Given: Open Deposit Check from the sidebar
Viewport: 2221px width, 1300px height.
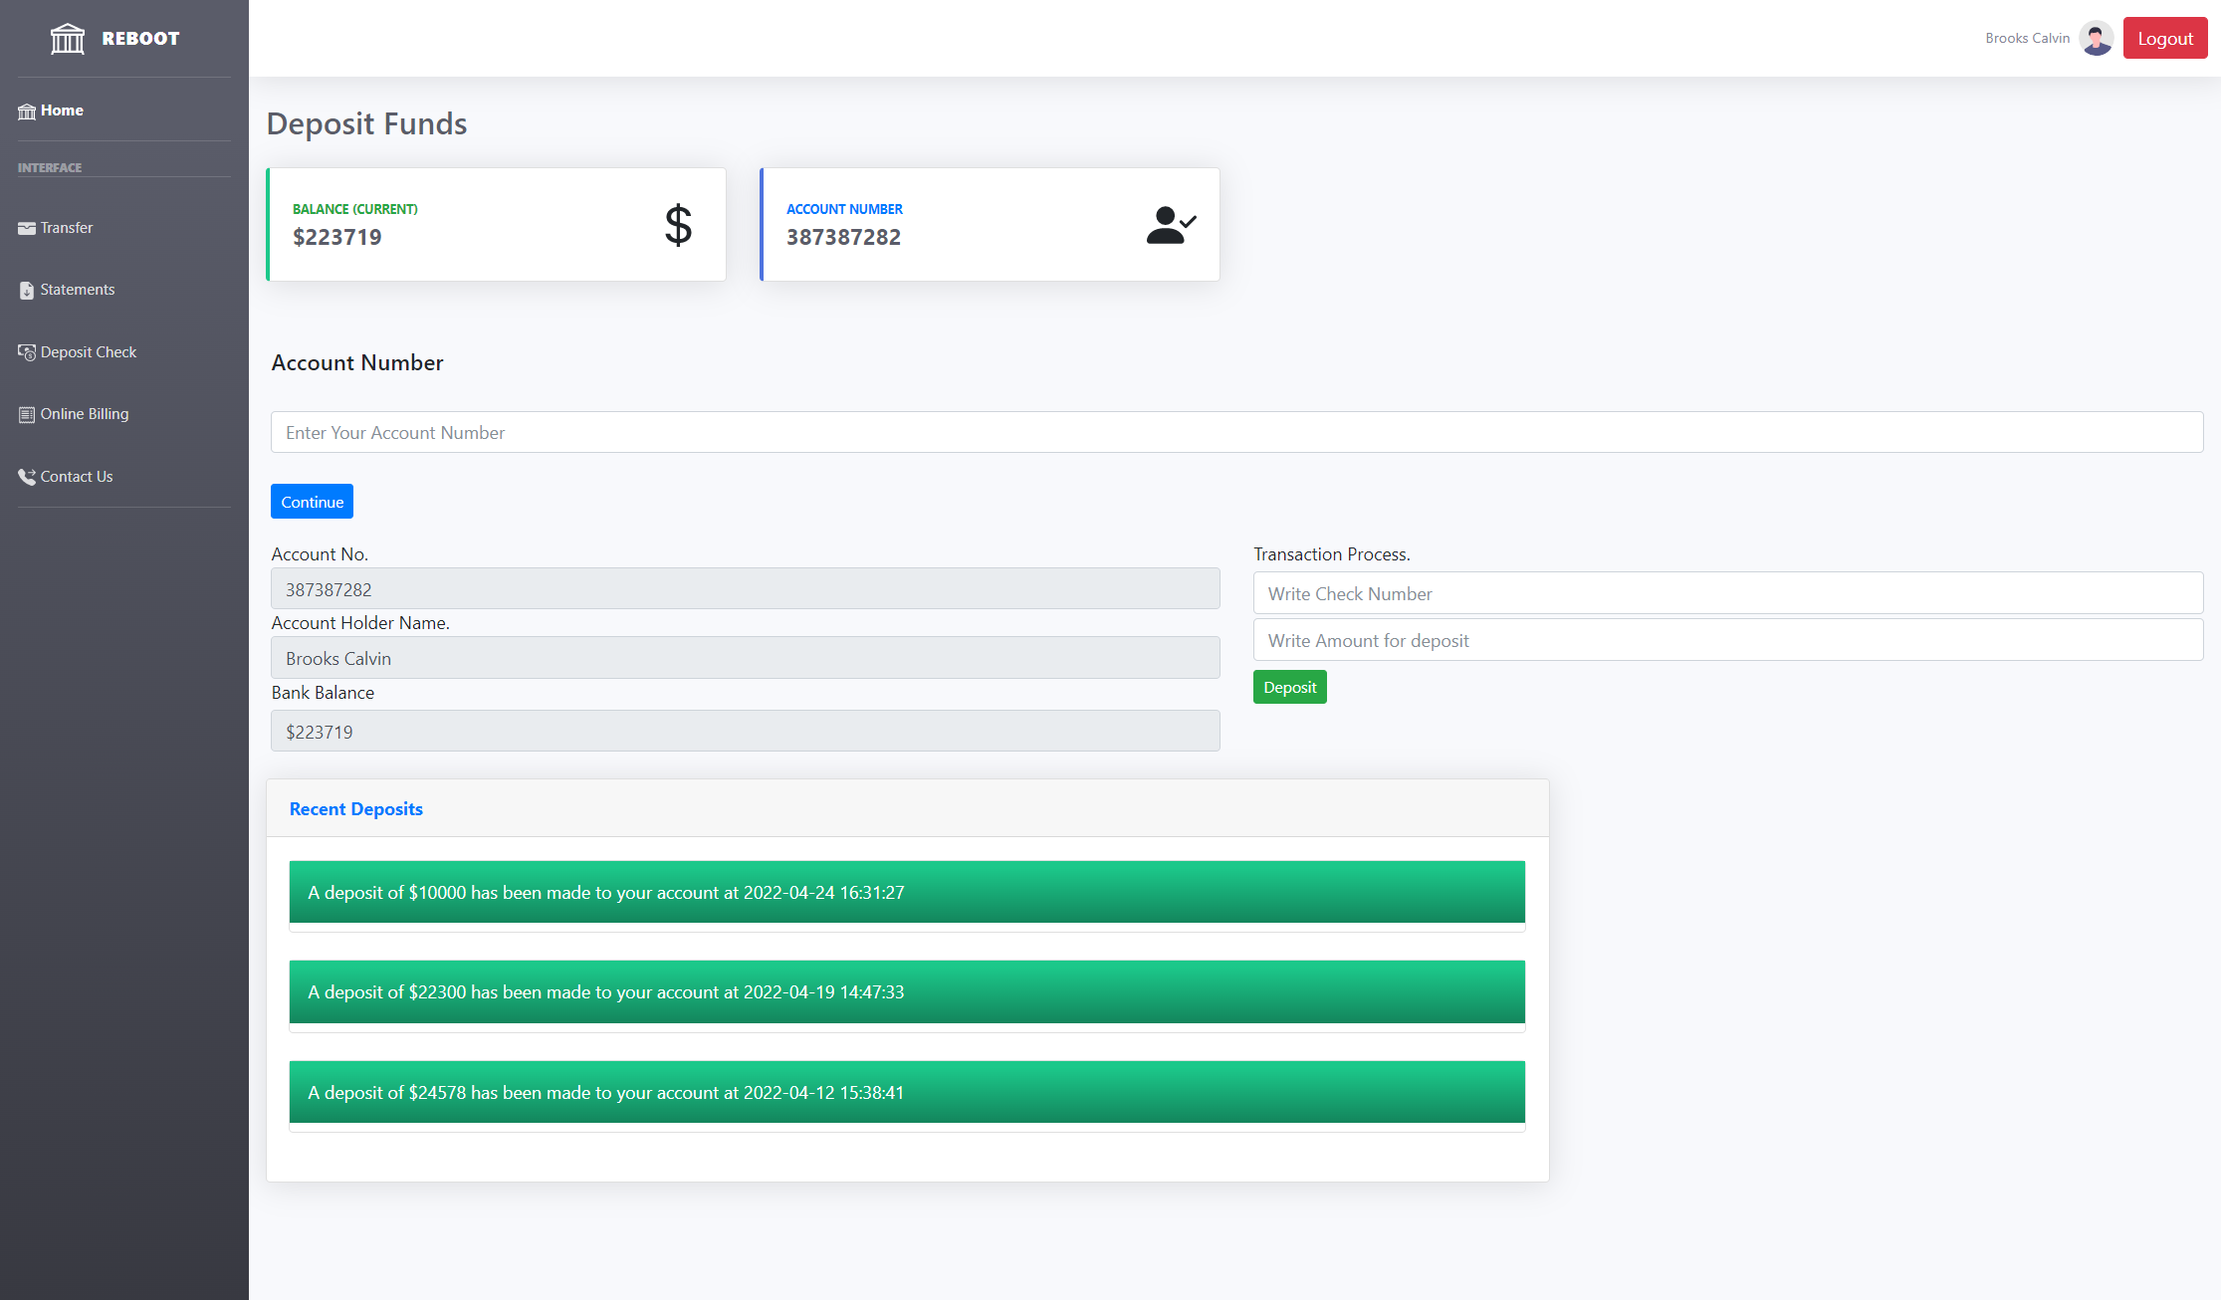Looking at the screenshot, I should click(x=89, y=352).
